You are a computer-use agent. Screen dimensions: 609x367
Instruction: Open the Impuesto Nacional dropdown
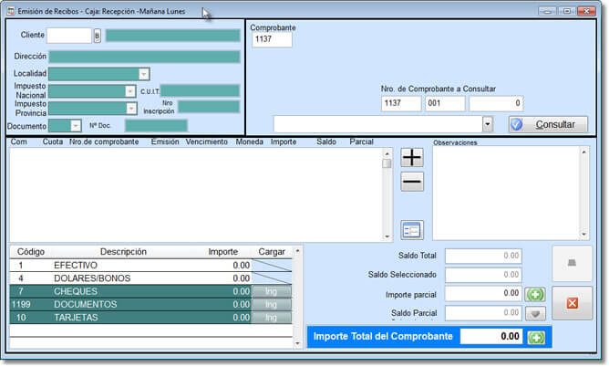click(130, 91)
